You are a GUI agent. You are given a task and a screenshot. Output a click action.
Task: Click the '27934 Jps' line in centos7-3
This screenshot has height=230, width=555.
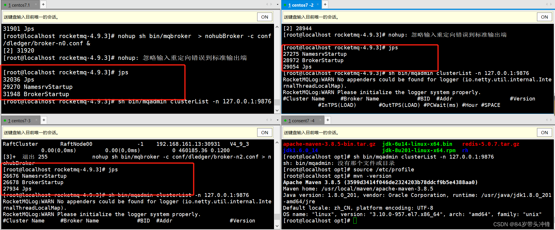tap(17, 189)
